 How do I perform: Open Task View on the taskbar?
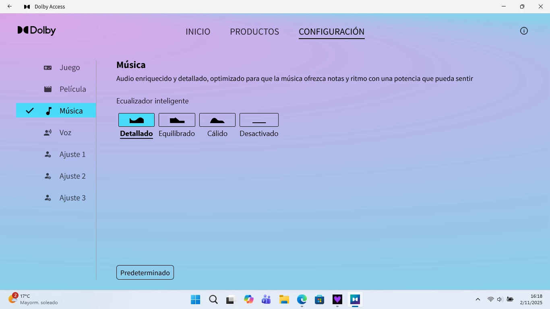tap(230, 299)
